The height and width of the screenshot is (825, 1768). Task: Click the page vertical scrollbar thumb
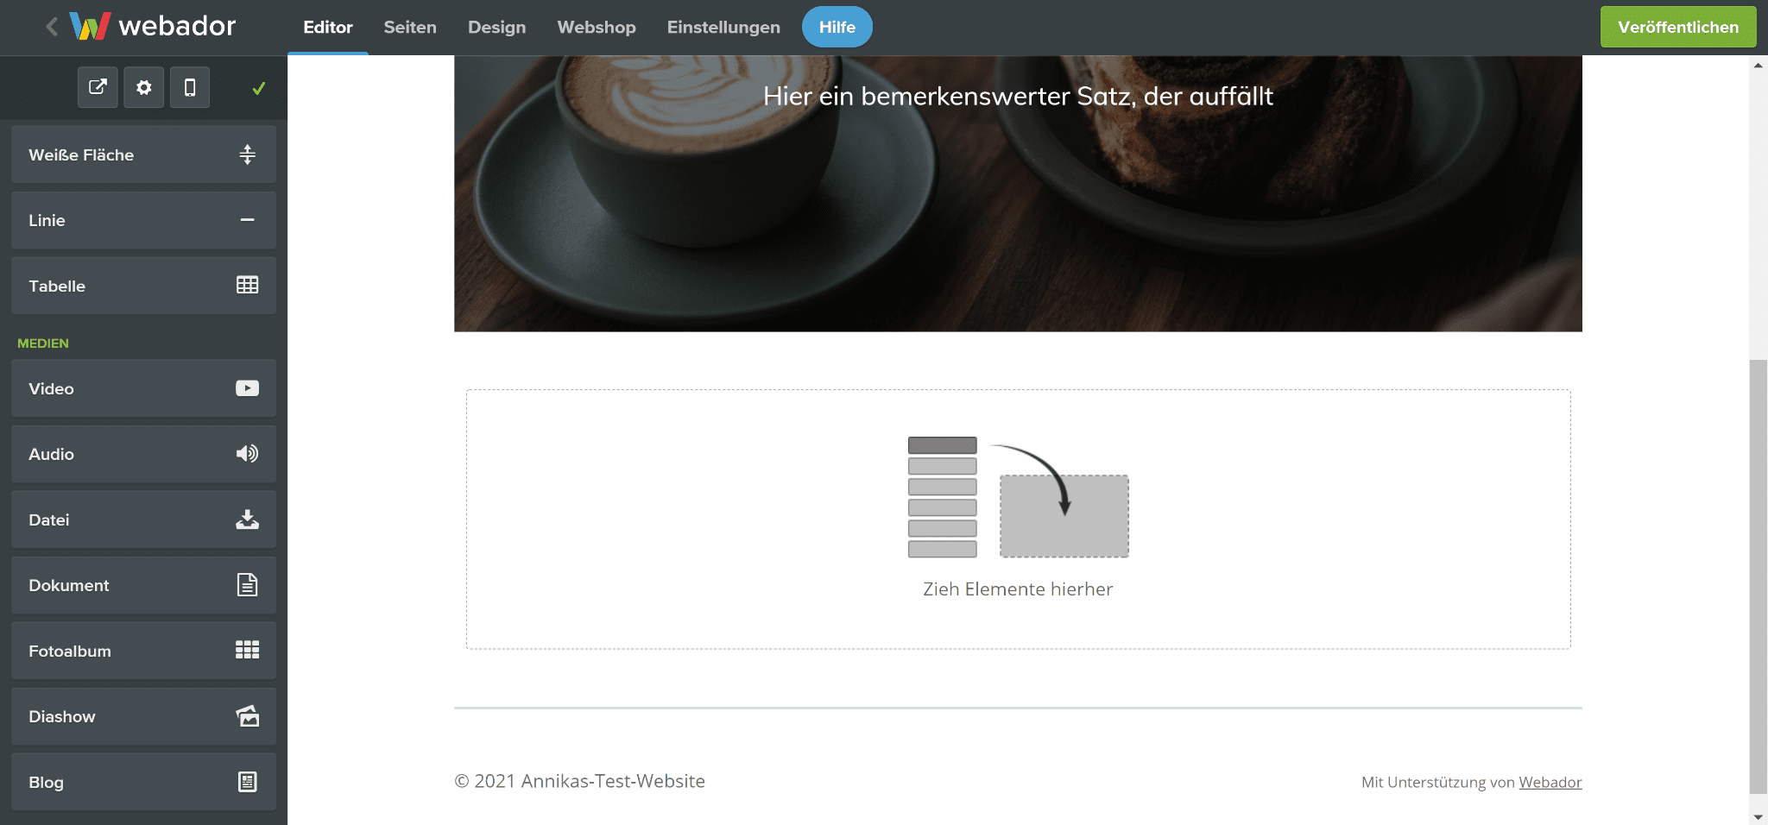(1758, 576)
